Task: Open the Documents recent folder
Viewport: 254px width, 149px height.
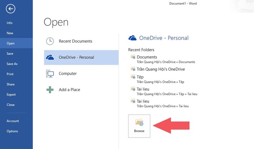Action: pos(147,57)
